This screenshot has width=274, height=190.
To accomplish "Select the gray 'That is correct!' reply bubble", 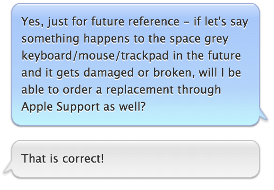I will click(136, 159).
